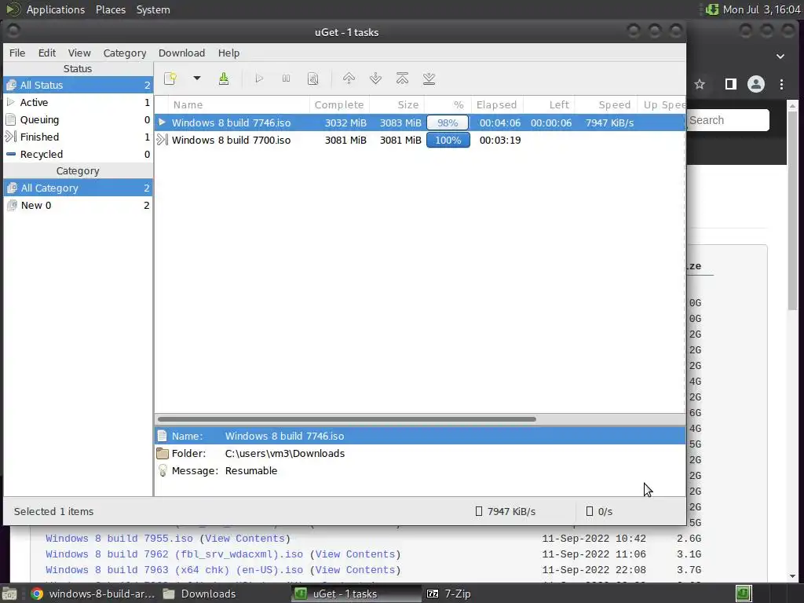
Task: Click the Active status play icon
Action: tap(11, 102)
